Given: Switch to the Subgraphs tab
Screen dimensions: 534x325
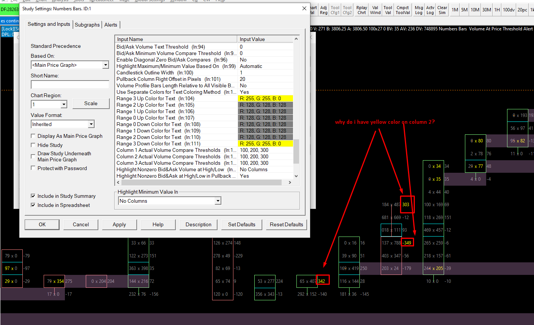Looking at the screenshot, I should click(87, 25).
